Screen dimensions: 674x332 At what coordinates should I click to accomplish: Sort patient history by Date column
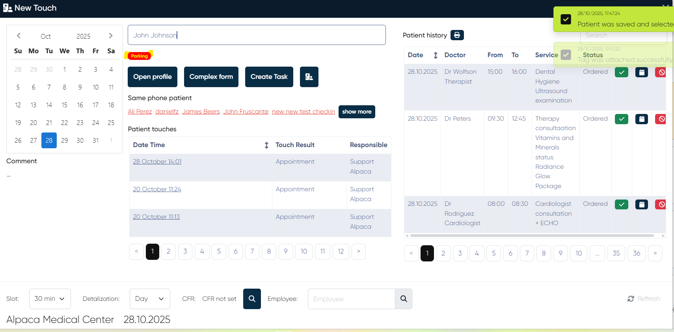coord(435,55)
